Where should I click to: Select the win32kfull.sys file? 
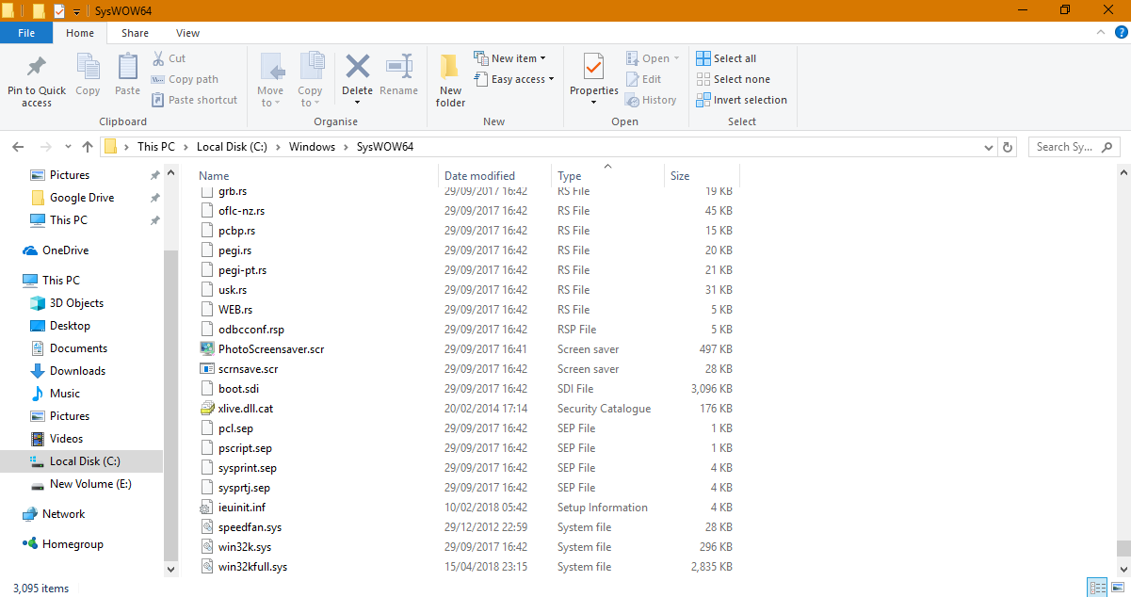click(252, 567)
